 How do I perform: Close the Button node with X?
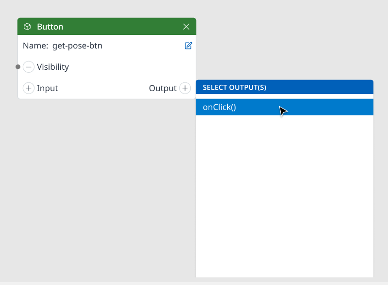186,27
